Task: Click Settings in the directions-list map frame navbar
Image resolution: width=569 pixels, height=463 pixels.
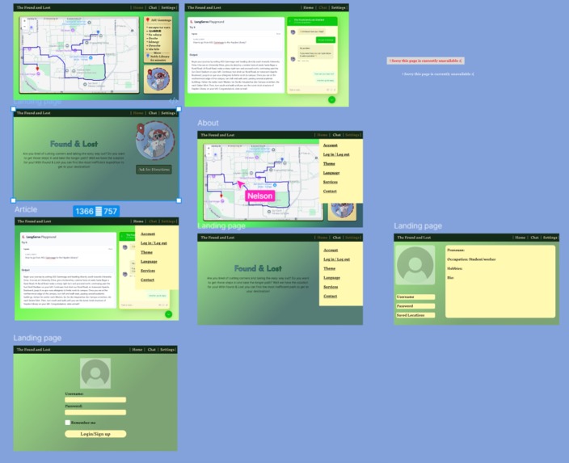Action: [x=168, y=7]
